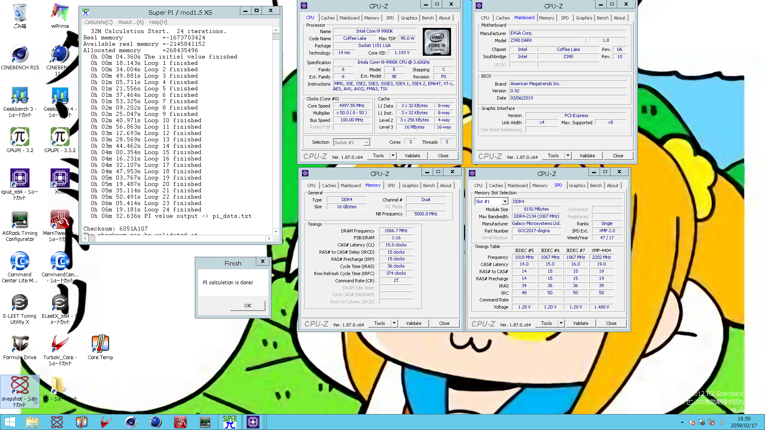Click volume icon in system tray
Image resolution: width=765 pixels, height=430 pixels.
coord(692,422)
